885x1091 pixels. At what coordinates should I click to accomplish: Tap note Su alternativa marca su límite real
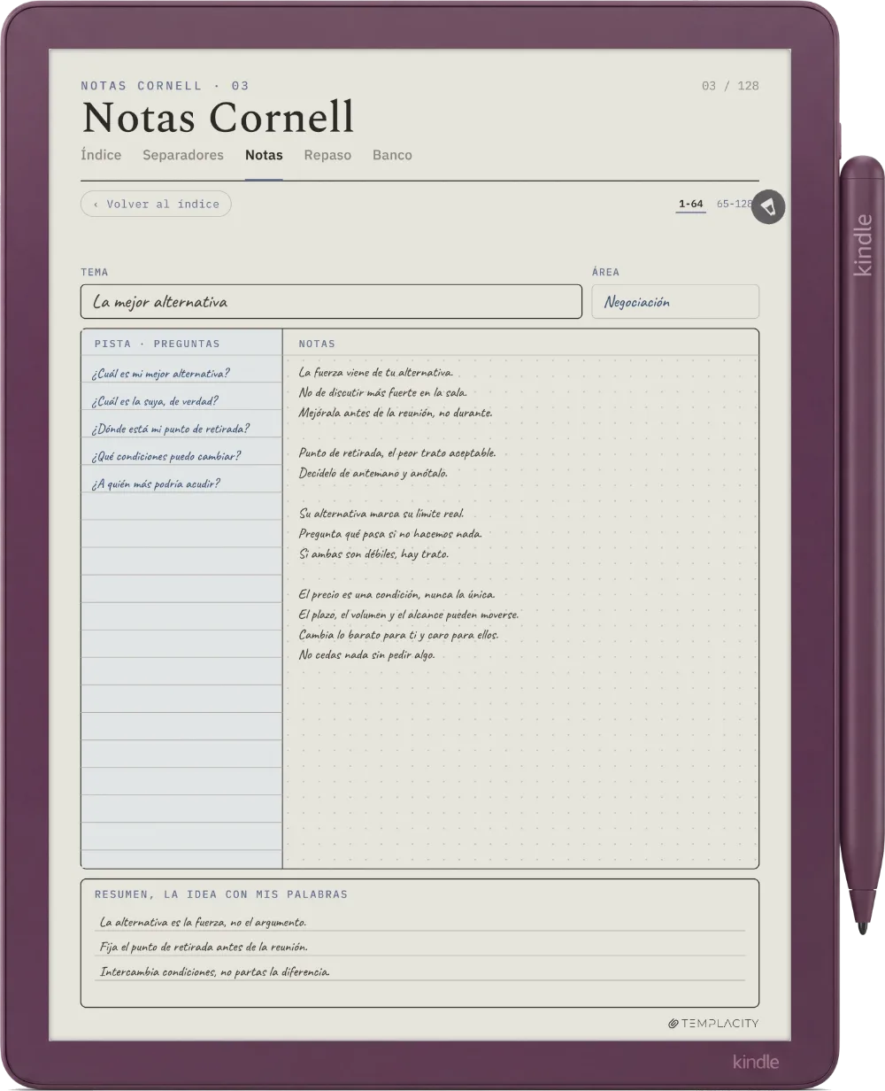click(381, 514)
